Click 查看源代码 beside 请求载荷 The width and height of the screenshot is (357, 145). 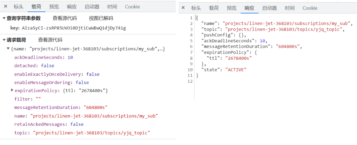click(x=50, y=40)
